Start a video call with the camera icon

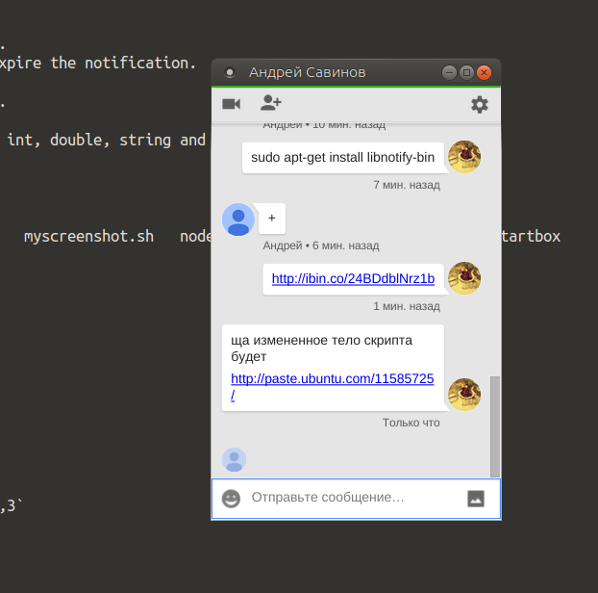(x=231, y=104)
